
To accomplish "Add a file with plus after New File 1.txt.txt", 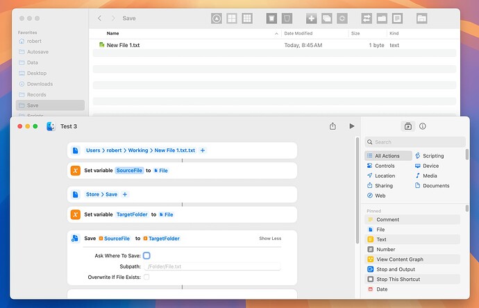I will pyautogui.click(x=203, y=151).
